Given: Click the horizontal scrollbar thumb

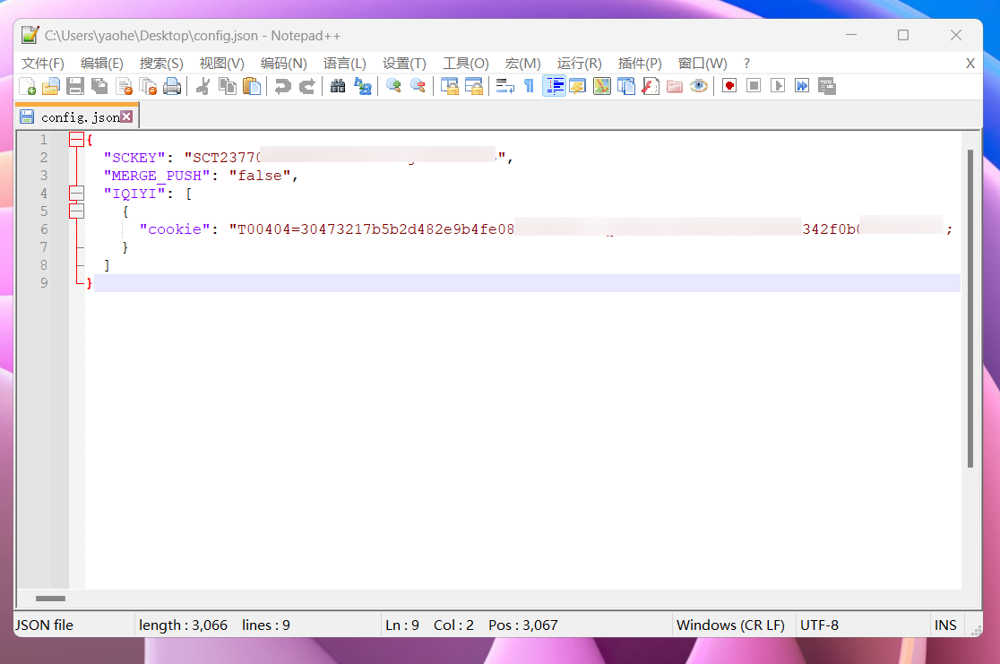Looking at the screenshot, I should pos(50,599).
